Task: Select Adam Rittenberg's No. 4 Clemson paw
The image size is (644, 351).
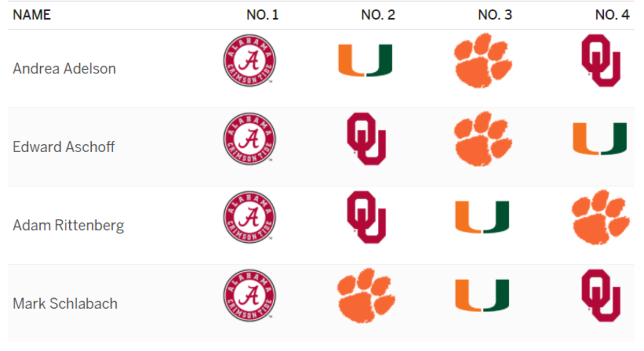Action: point(601,217)
